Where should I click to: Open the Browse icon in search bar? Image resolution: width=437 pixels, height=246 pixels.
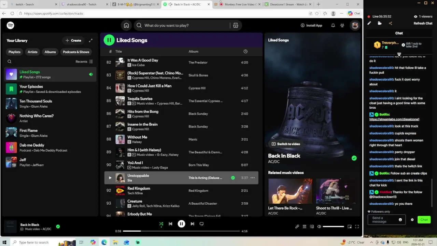pyautogui.click(x=236, y=25)
